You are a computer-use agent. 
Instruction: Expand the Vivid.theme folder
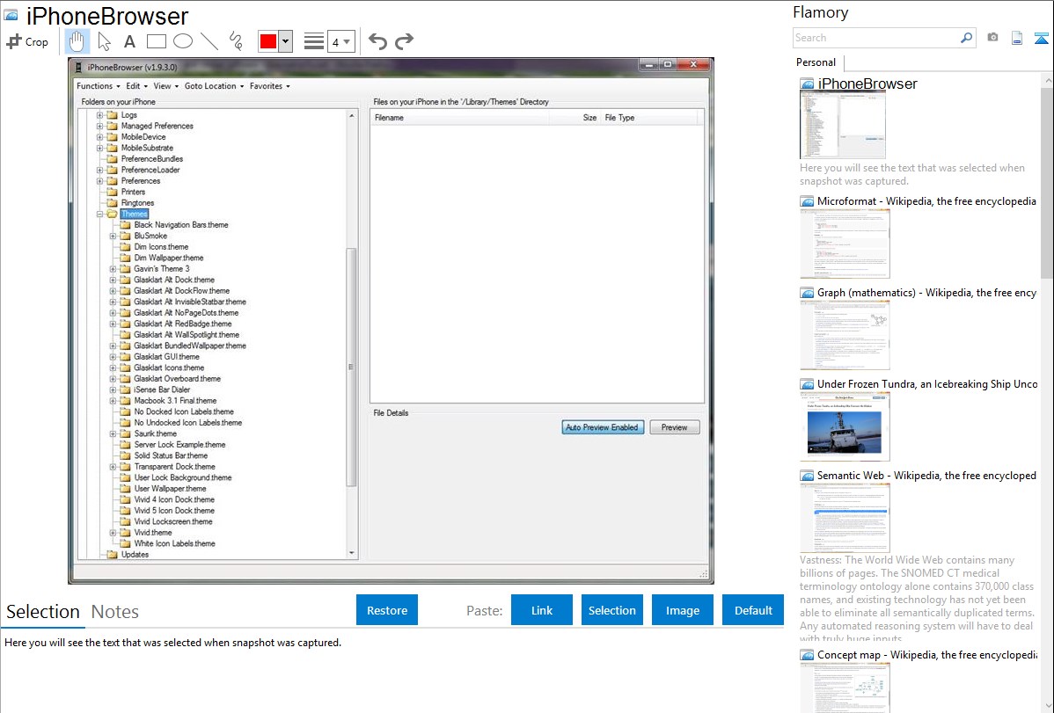click(113, 533)
